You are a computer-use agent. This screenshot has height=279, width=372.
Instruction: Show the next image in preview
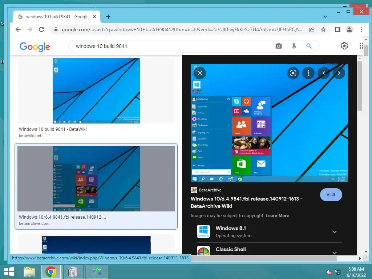coord(339,73)
